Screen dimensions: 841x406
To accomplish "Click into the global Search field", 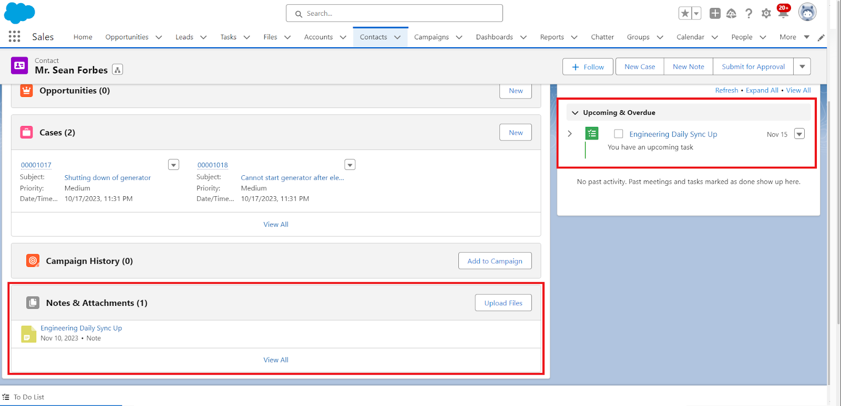I will point(394,13).
